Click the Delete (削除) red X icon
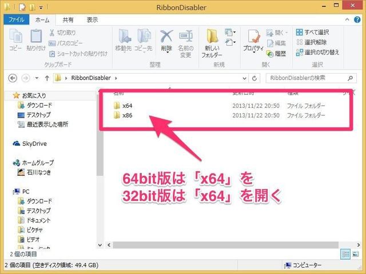This screenshot has height=274, width=366. coord(166,41)
